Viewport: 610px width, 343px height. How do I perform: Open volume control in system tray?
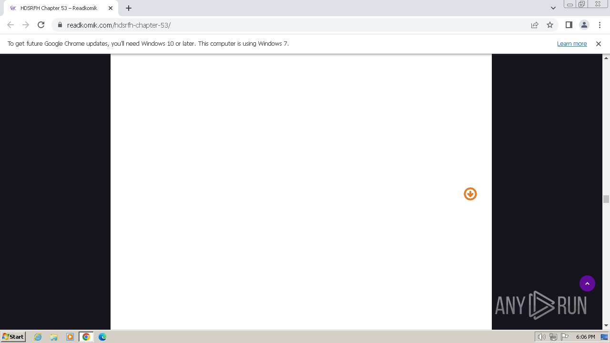pos(541,337)
